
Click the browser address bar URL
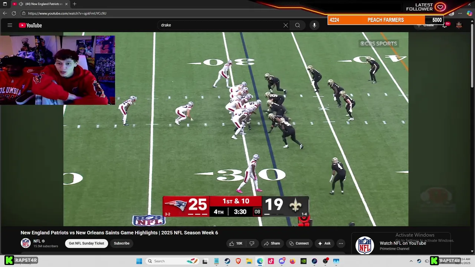tap(67, 13)
